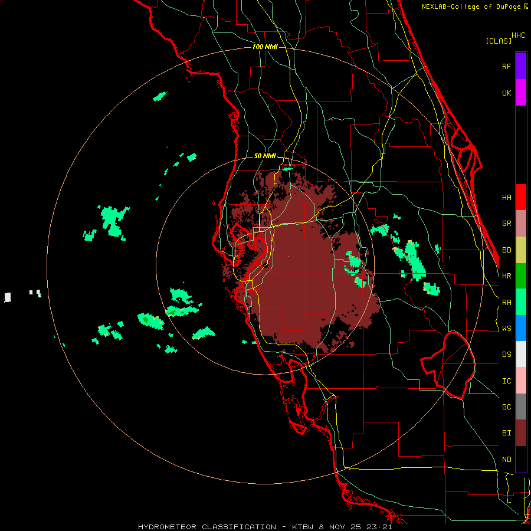Click the 'BI' legend label
Image resolution: width=531 pixels, height=531 pixels.
click(x=506, y=433)
